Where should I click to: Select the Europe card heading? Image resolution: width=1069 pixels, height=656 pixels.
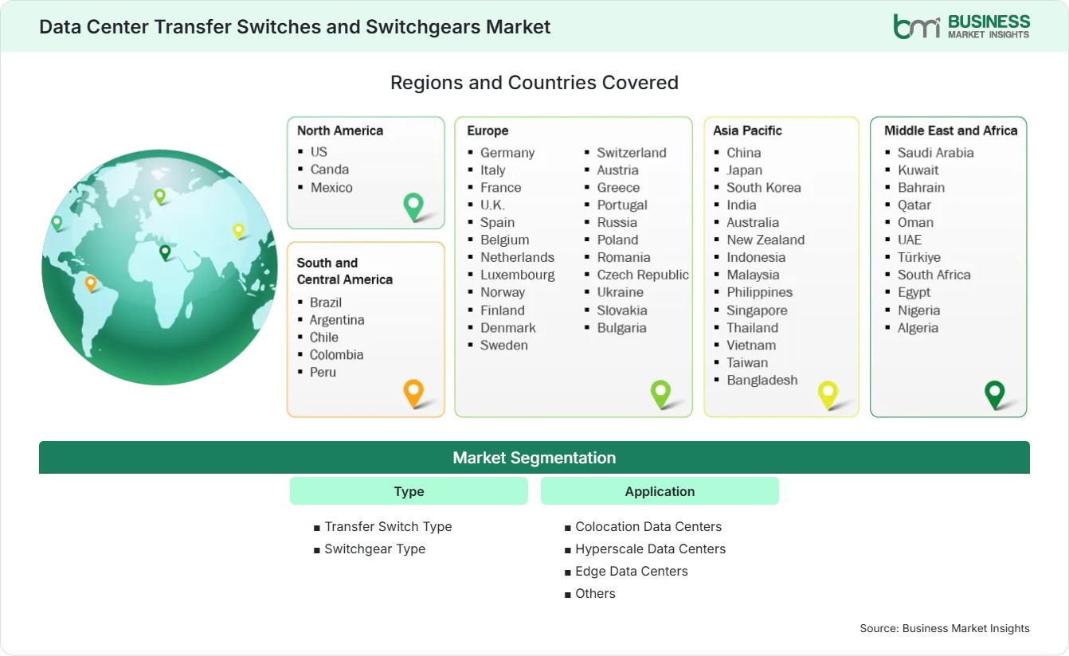(x=488, y=131)
